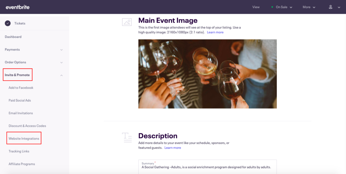Click Learn more under Description

coord(173,148)
